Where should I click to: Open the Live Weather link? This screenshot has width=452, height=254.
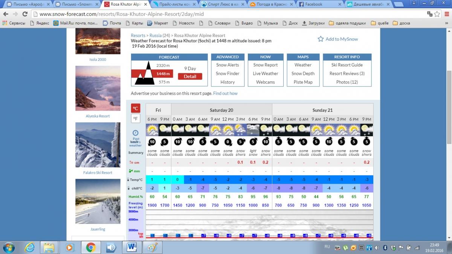coord(266,74)
